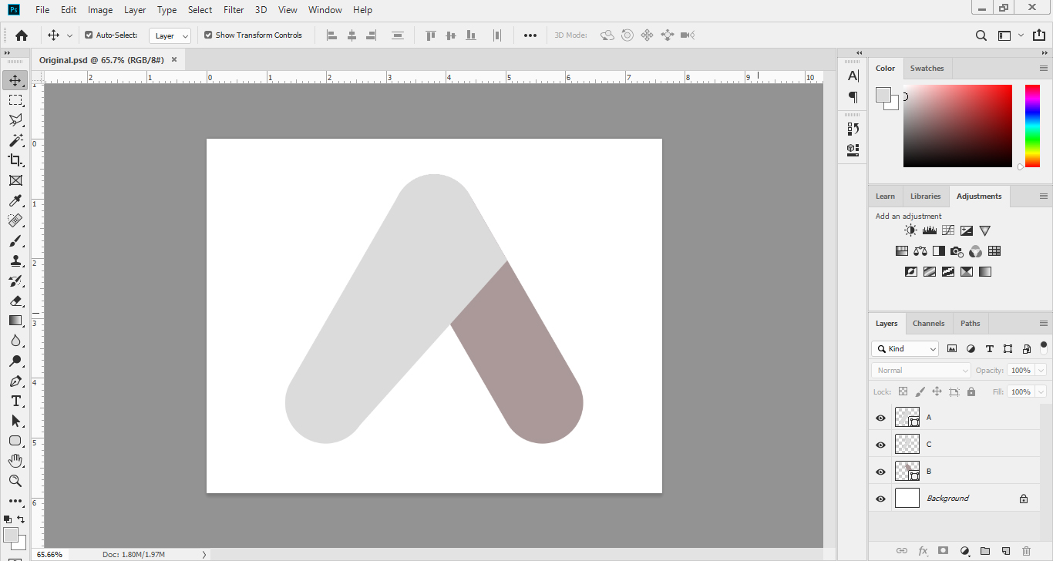Toggle lock all in Layers panel

click(x=971, y=391)
